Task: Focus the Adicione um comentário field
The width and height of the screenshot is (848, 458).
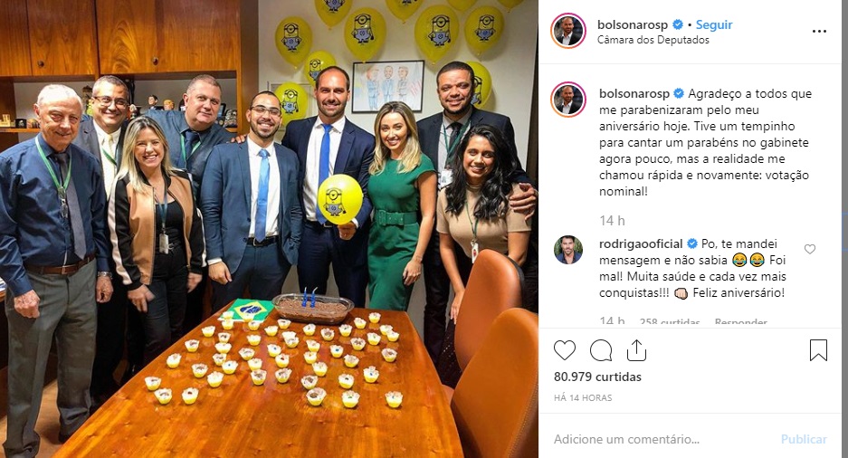Action: point(663,439)
